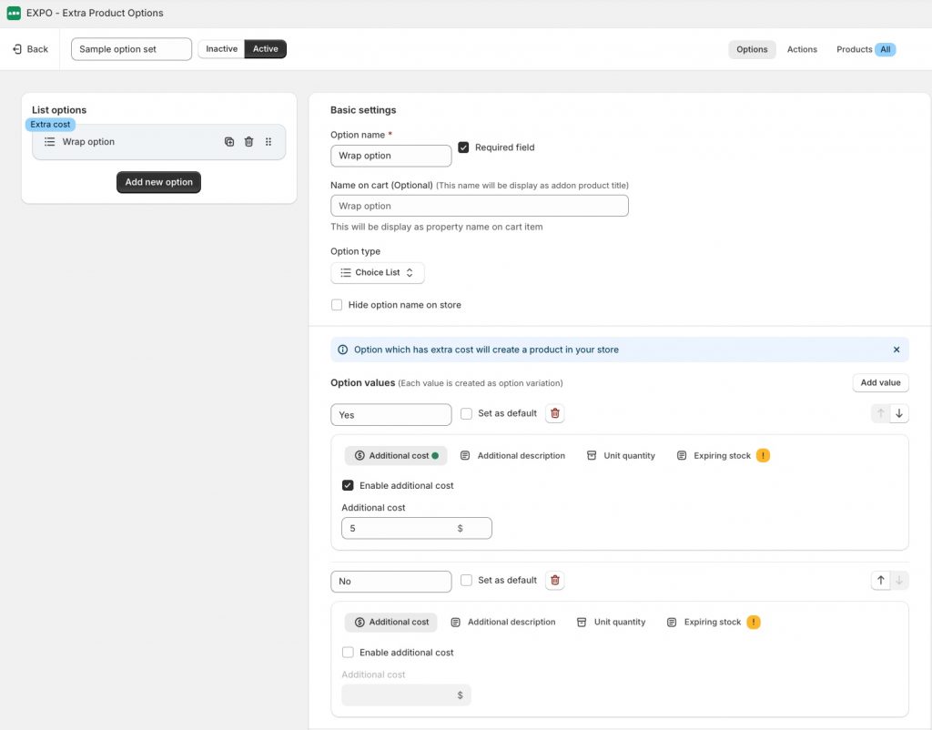Open Additional cost tab for Yes value
The width and height of the screenshot is (932, 730).
[396, 456]
